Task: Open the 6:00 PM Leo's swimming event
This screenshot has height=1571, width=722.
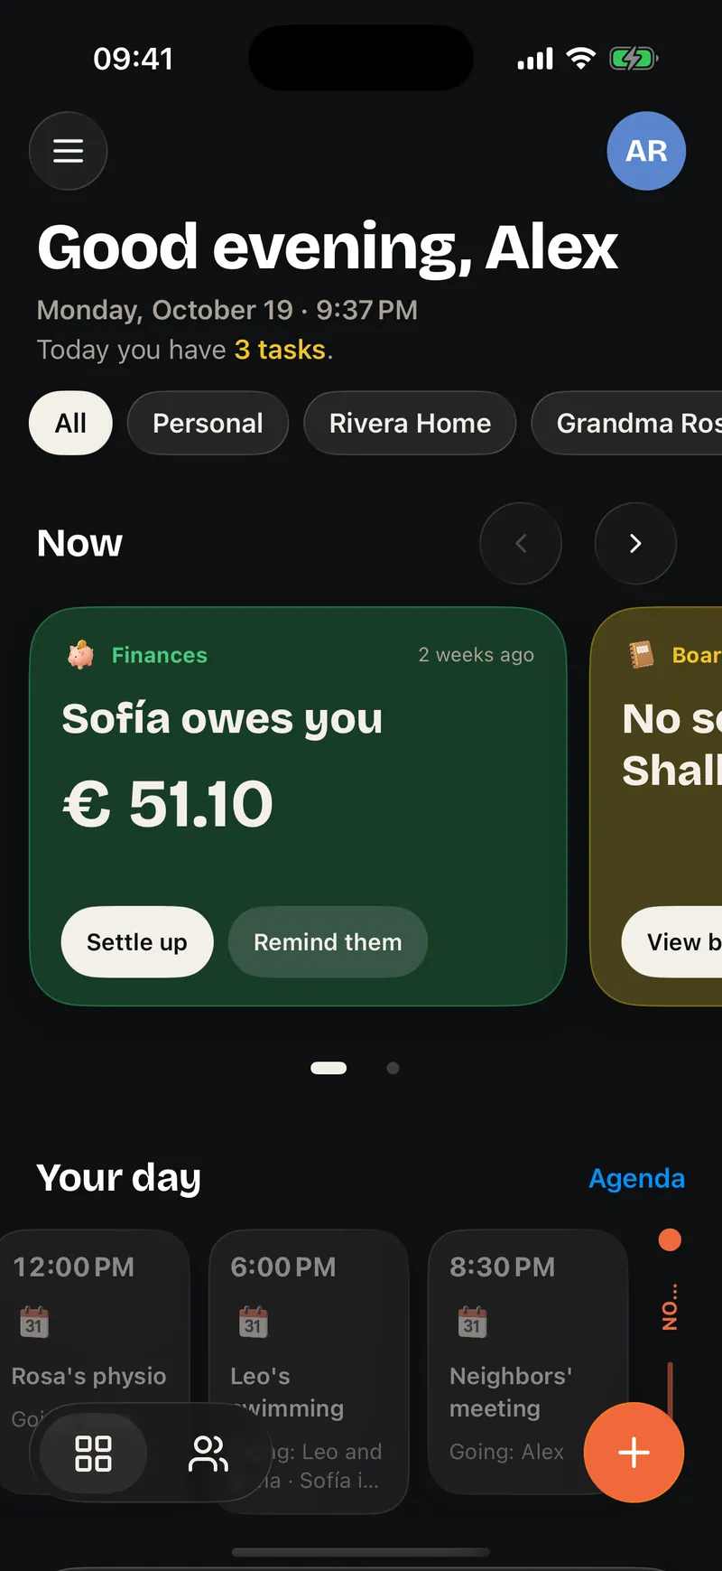Action: (309, 1371)
